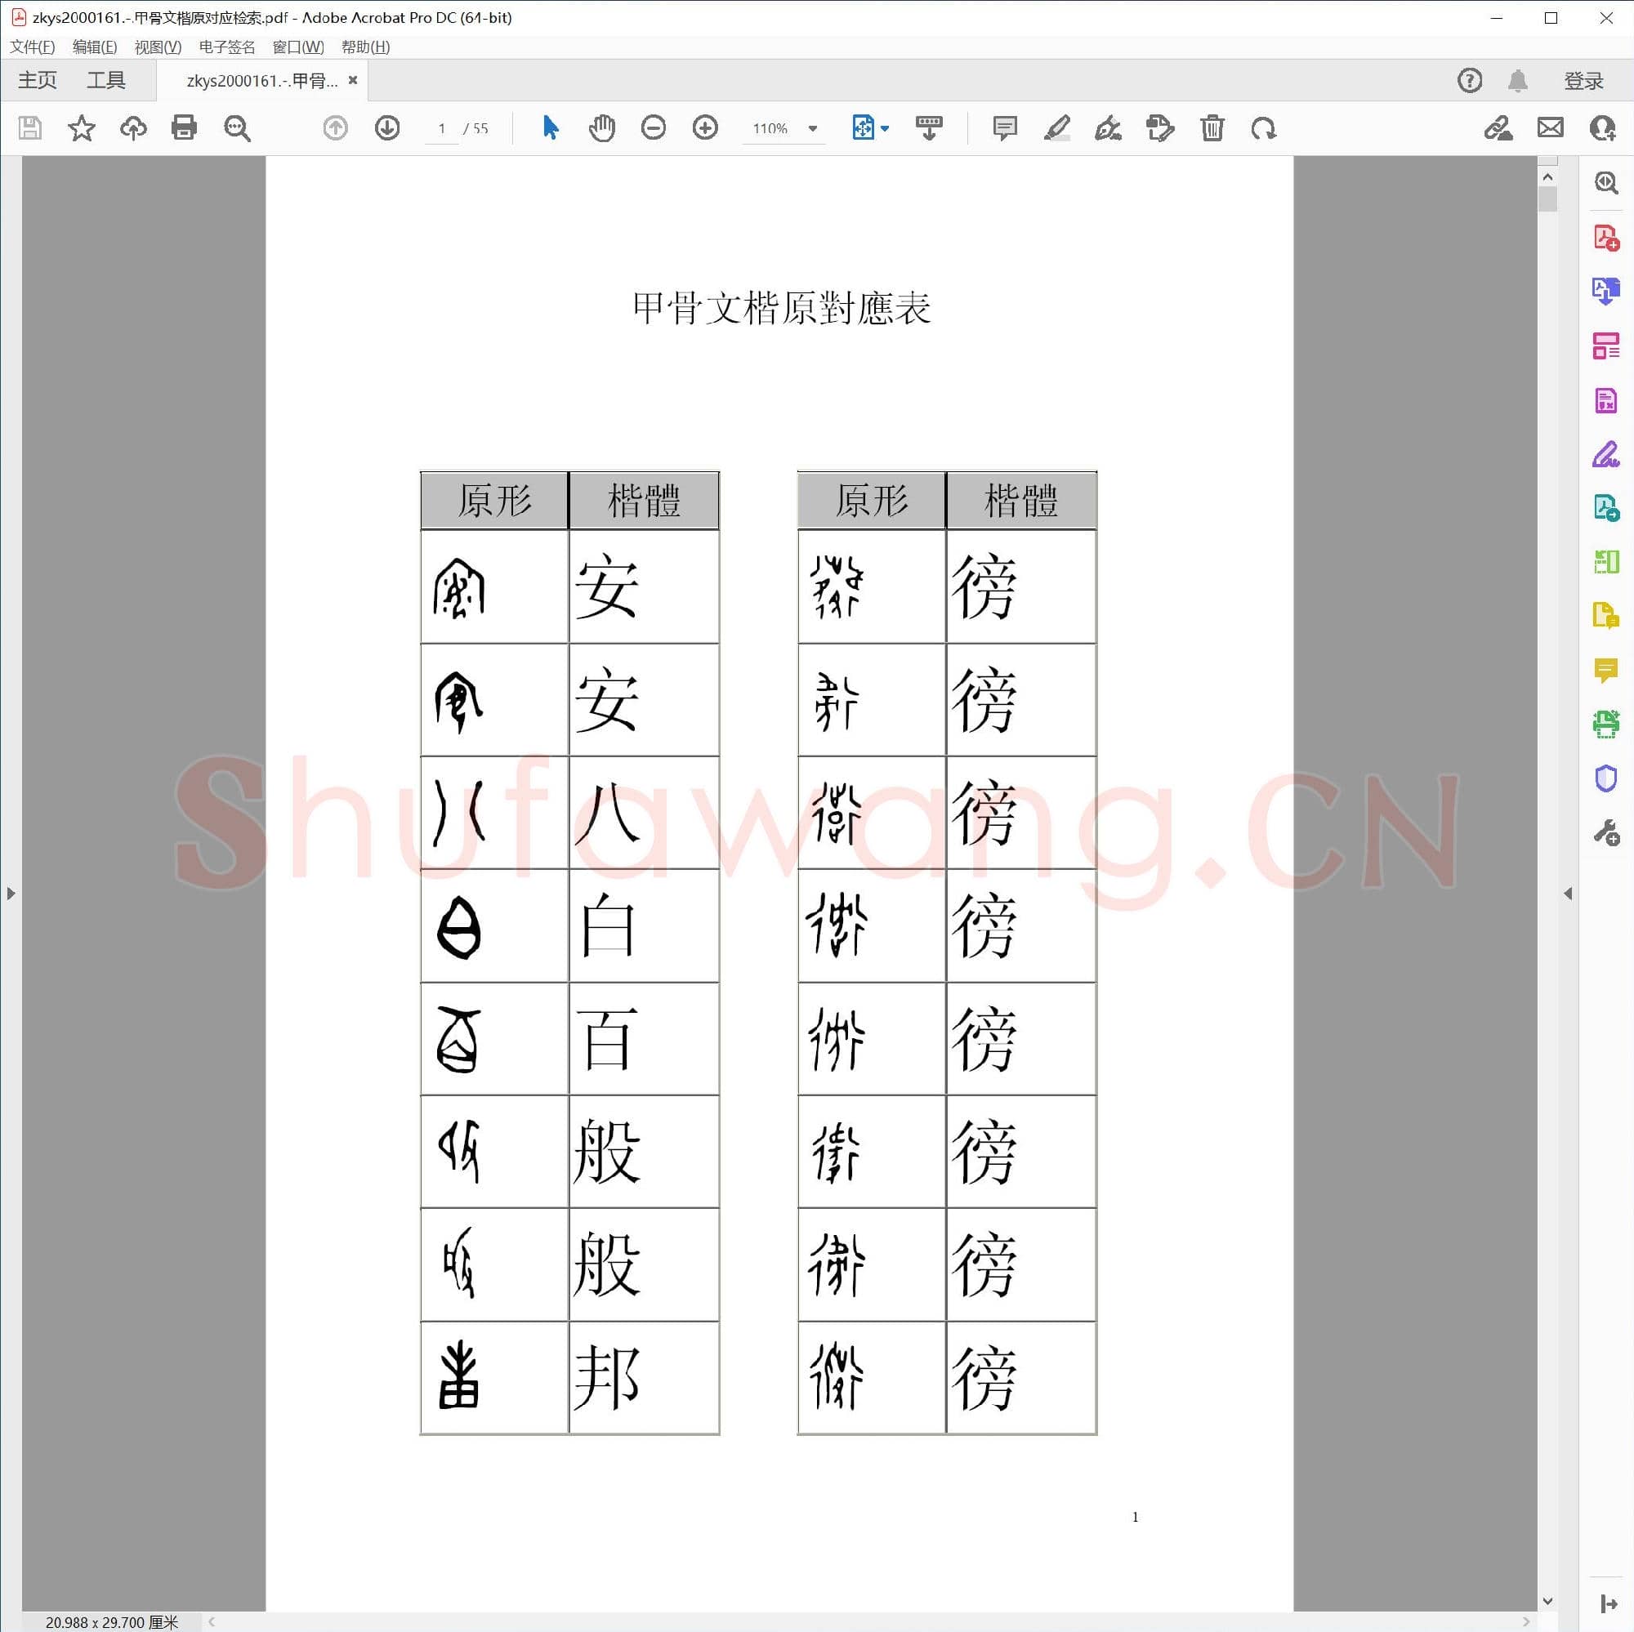Open the zoom level dropdown arrow
Screen dimensions: 1634x1632
pyautogui.click(x=813, y=128)
